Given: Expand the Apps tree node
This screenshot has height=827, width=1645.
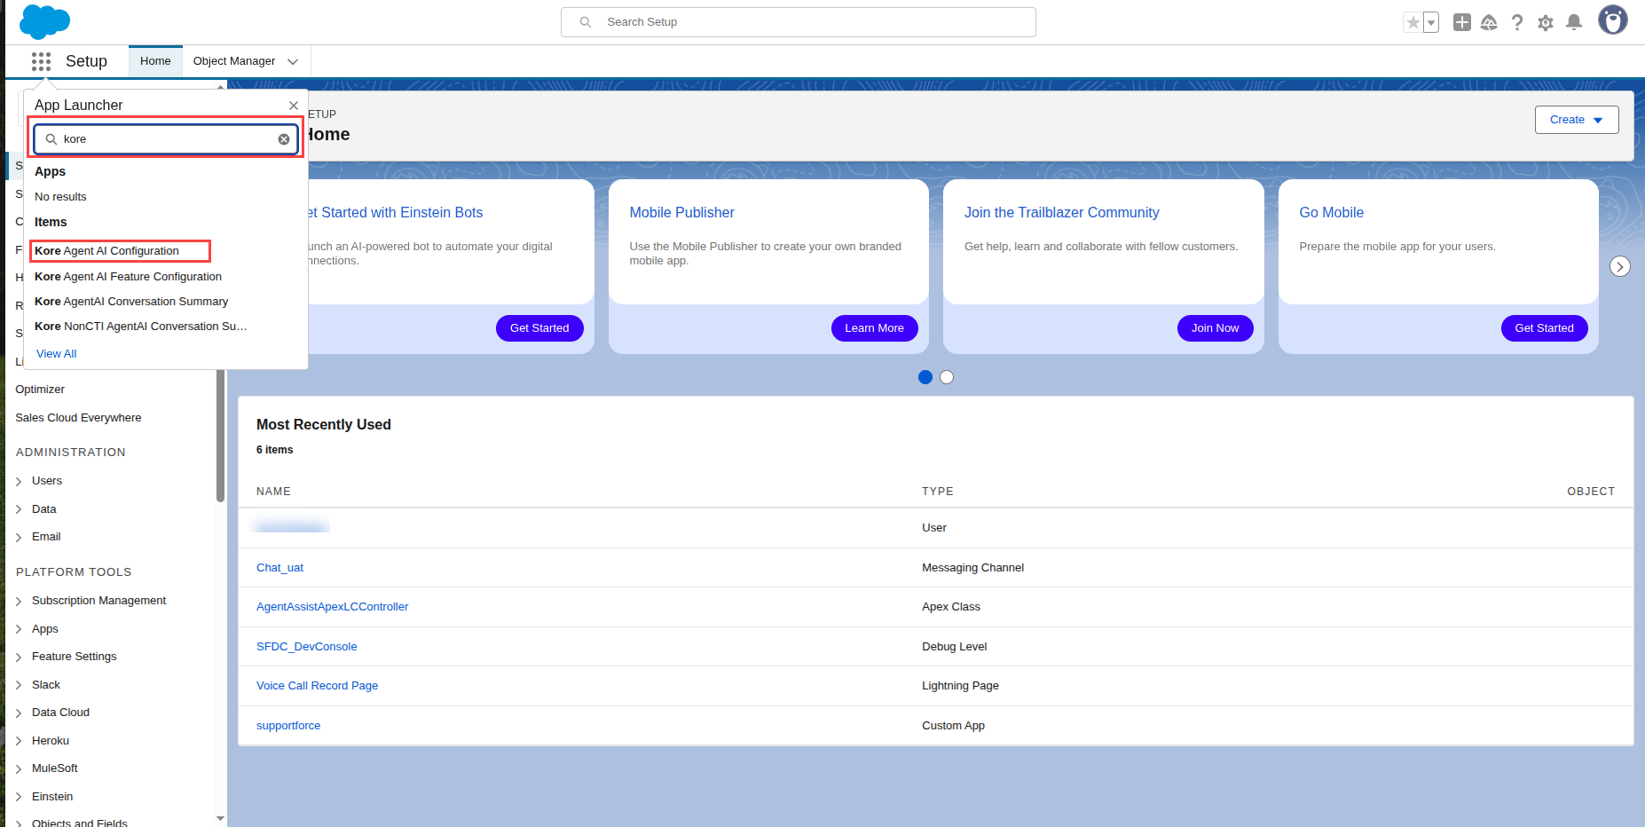Looking at the screenshot, I should 19,630.
